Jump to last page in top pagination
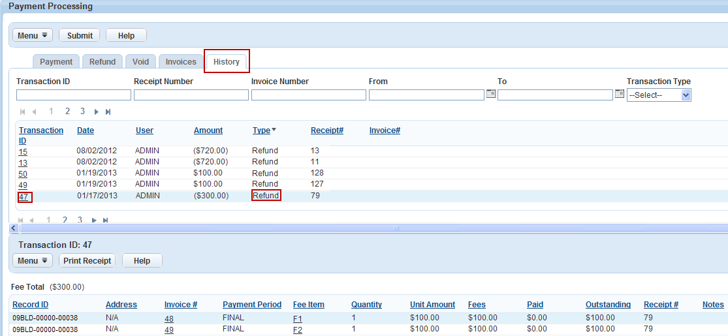728x336 pixels. point(108,112)
